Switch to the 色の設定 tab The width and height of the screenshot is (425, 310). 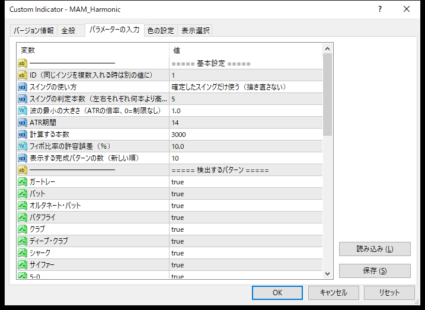[161, 31]
